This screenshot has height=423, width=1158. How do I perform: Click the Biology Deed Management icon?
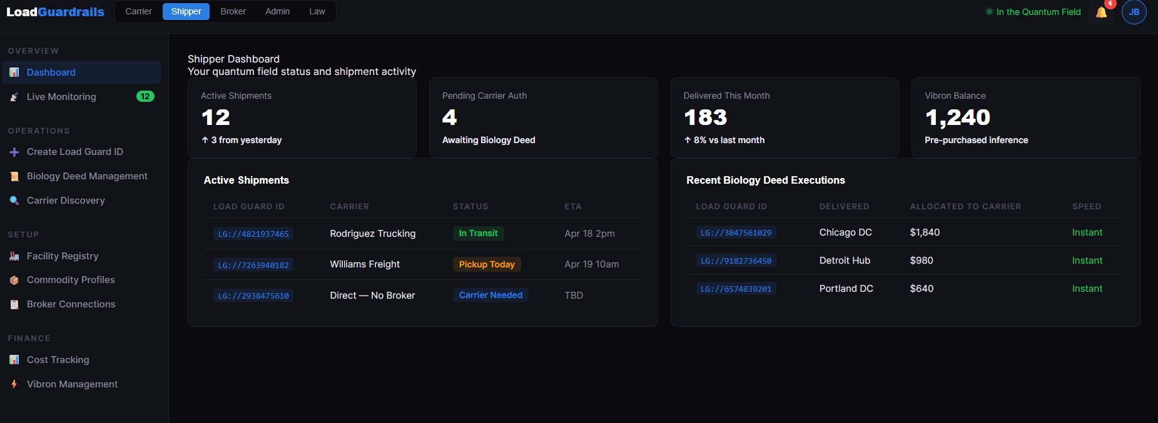14,176
